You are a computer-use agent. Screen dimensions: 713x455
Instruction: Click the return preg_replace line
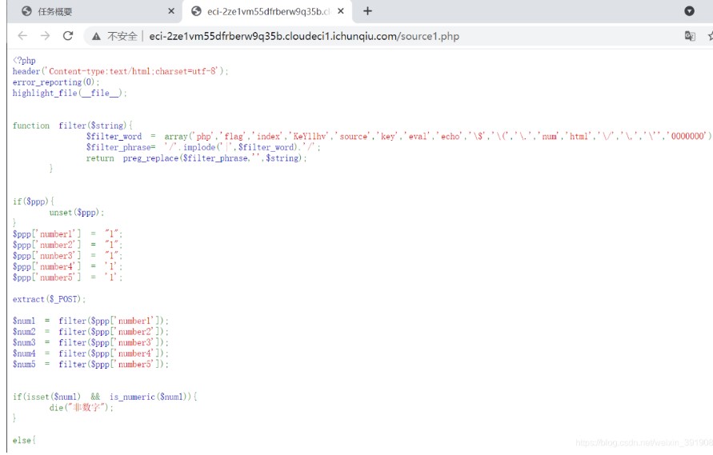196,158
